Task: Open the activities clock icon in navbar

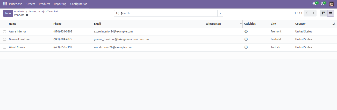Action: coord(322,4)
